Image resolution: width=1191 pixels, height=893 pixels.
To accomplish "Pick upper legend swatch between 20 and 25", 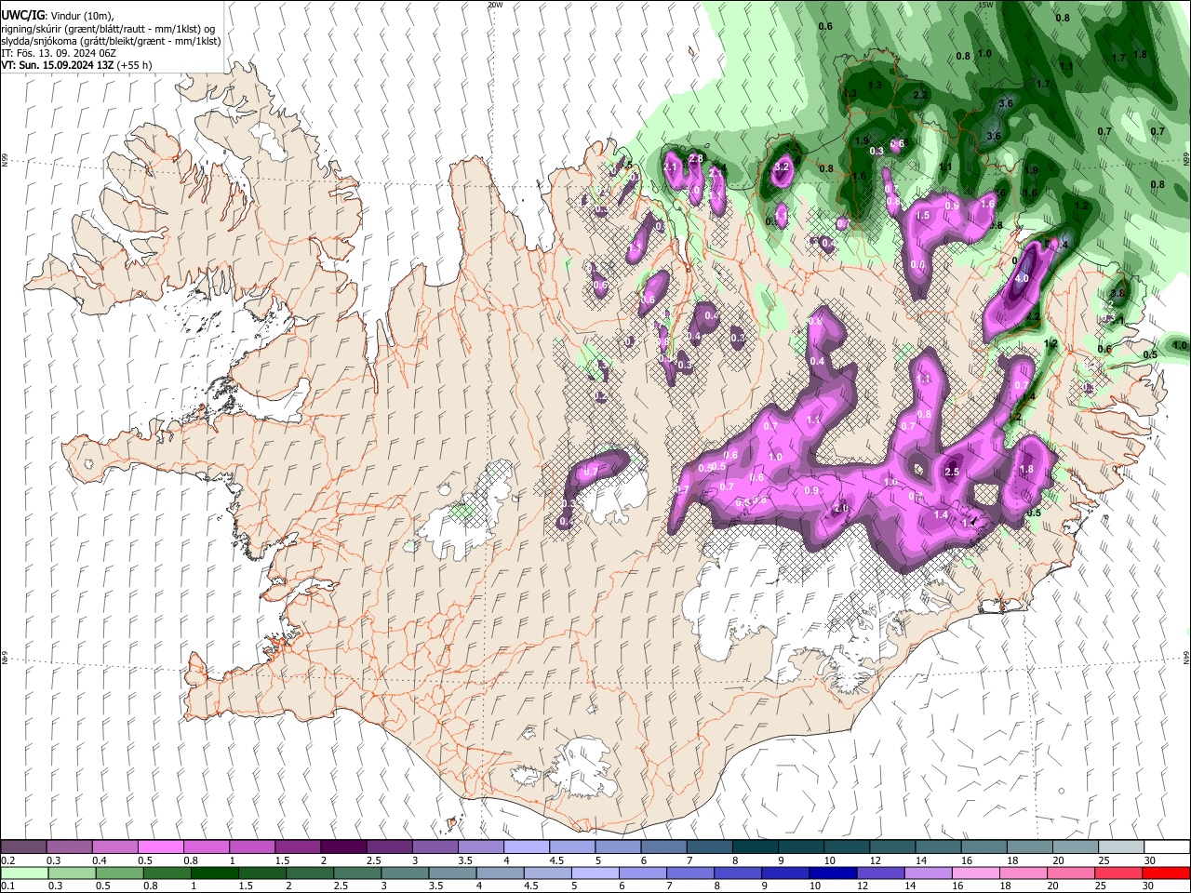I will 1075,846.
